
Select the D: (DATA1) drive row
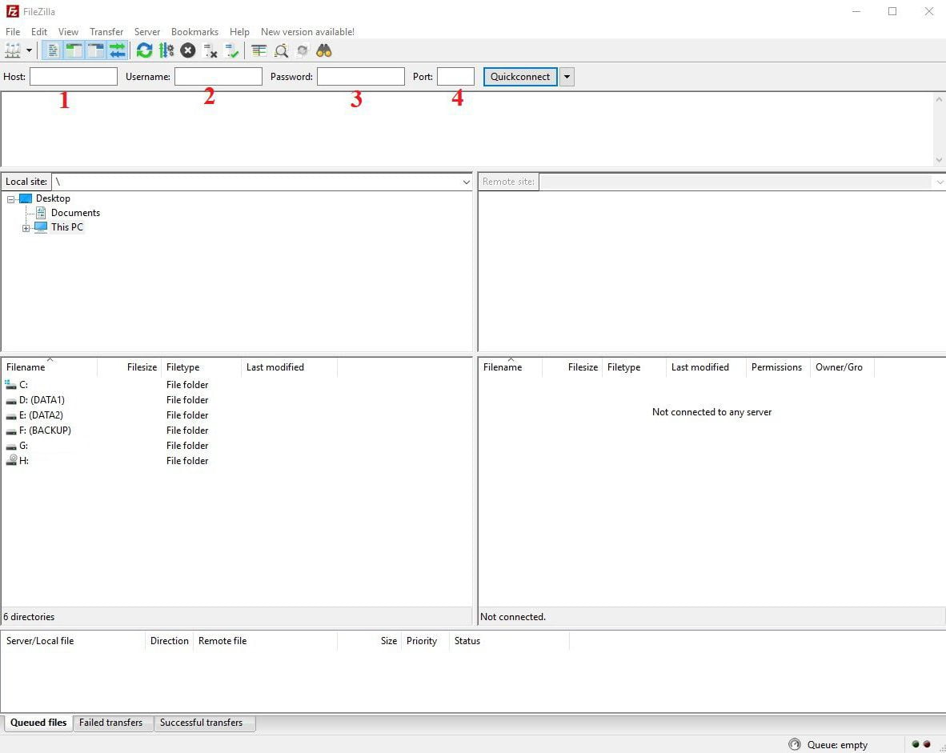(x=237, y=400)
